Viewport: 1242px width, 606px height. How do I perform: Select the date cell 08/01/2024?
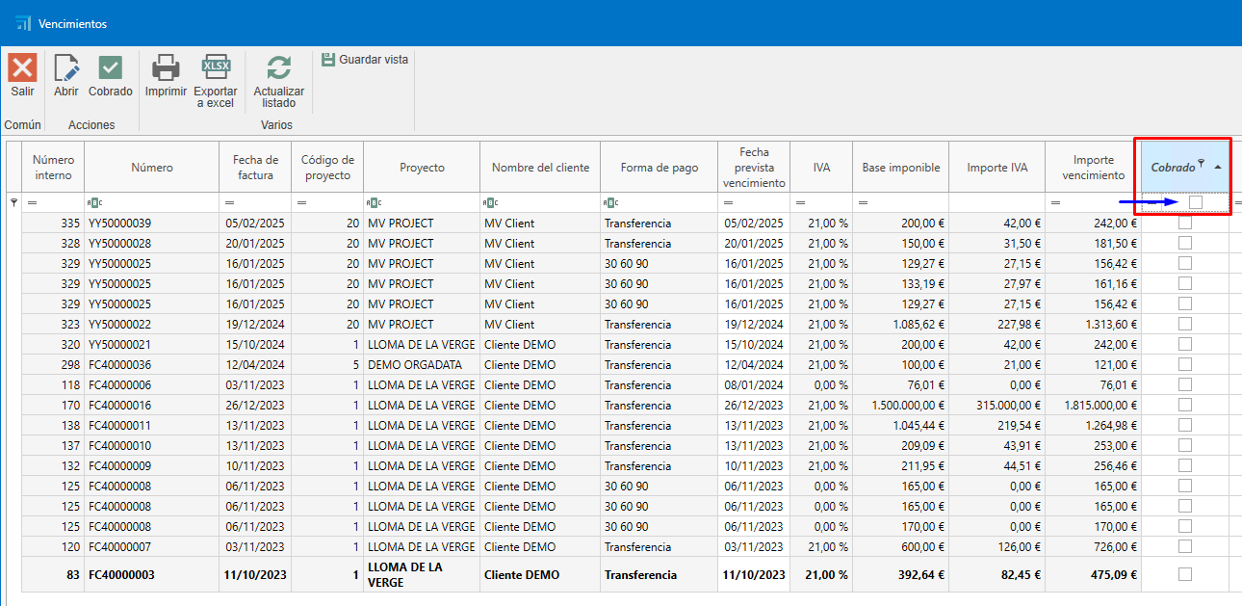click(754, 384)
